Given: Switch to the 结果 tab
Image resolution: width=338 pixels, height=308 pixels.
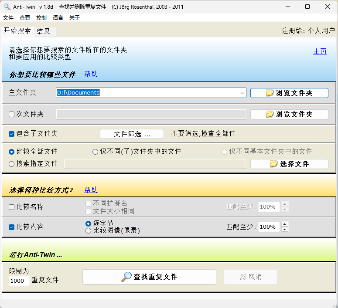Looking at the screenshot, I should pos(45,32).
